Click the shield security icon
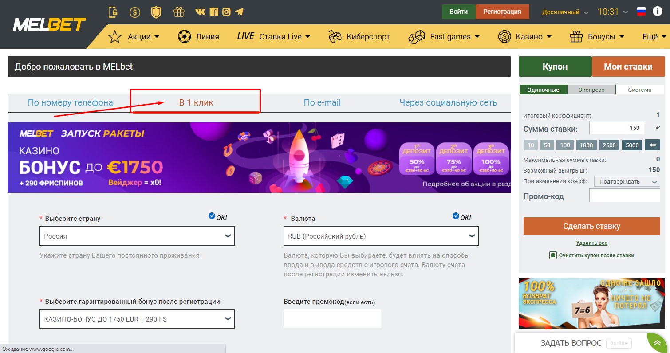The width and height of the screenshot is (670, 353). (156, 12)
